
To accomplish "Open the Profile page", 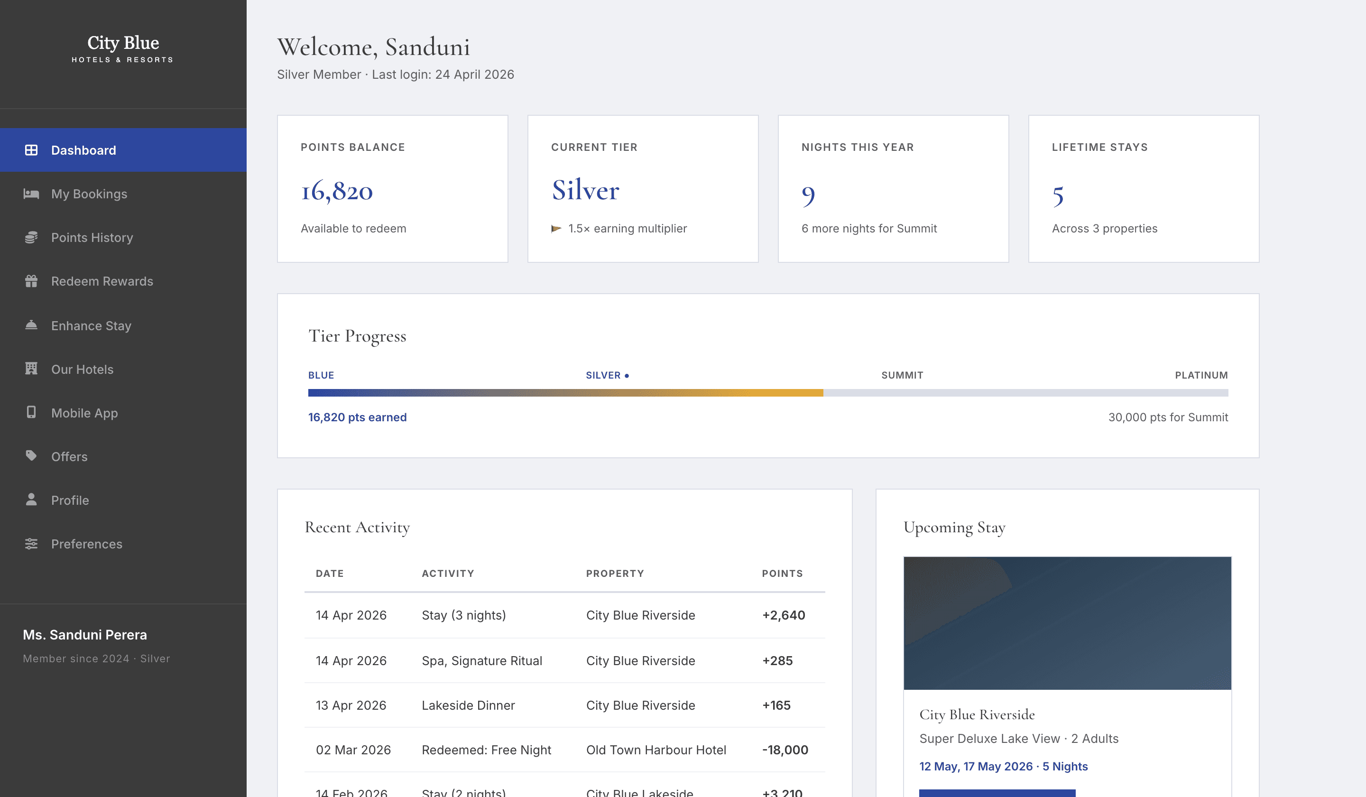I will [x=123, y=500].
